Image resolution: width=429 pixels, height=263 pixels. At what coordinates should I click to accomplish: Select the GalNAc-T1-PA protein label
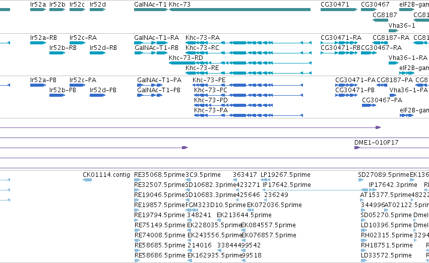coord(159,80)
